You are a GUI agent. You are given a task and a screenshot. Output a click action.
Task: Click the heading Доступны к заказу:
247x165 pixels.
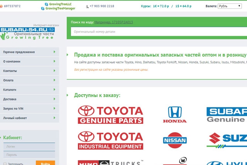(97, 95)
